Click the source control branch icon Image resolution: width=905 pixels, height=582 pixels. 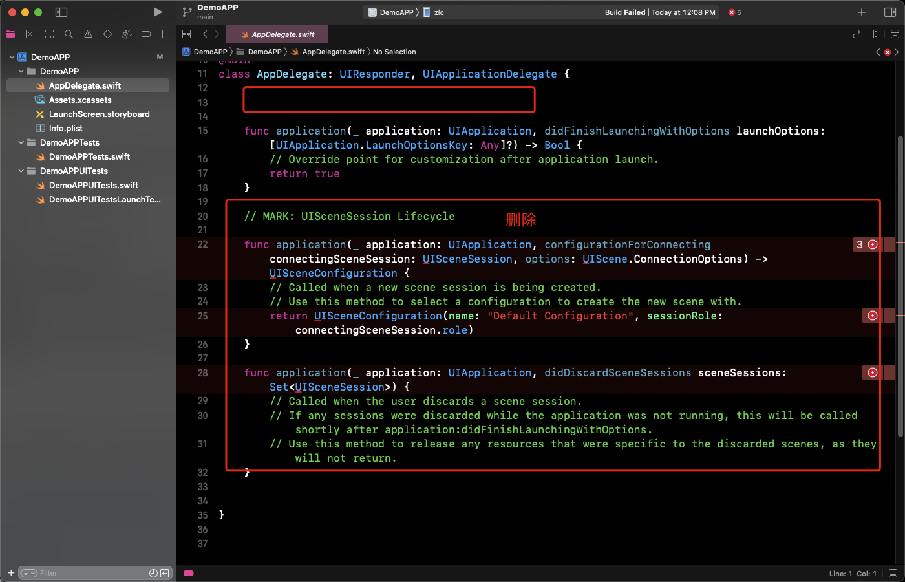tap(187, 12)
